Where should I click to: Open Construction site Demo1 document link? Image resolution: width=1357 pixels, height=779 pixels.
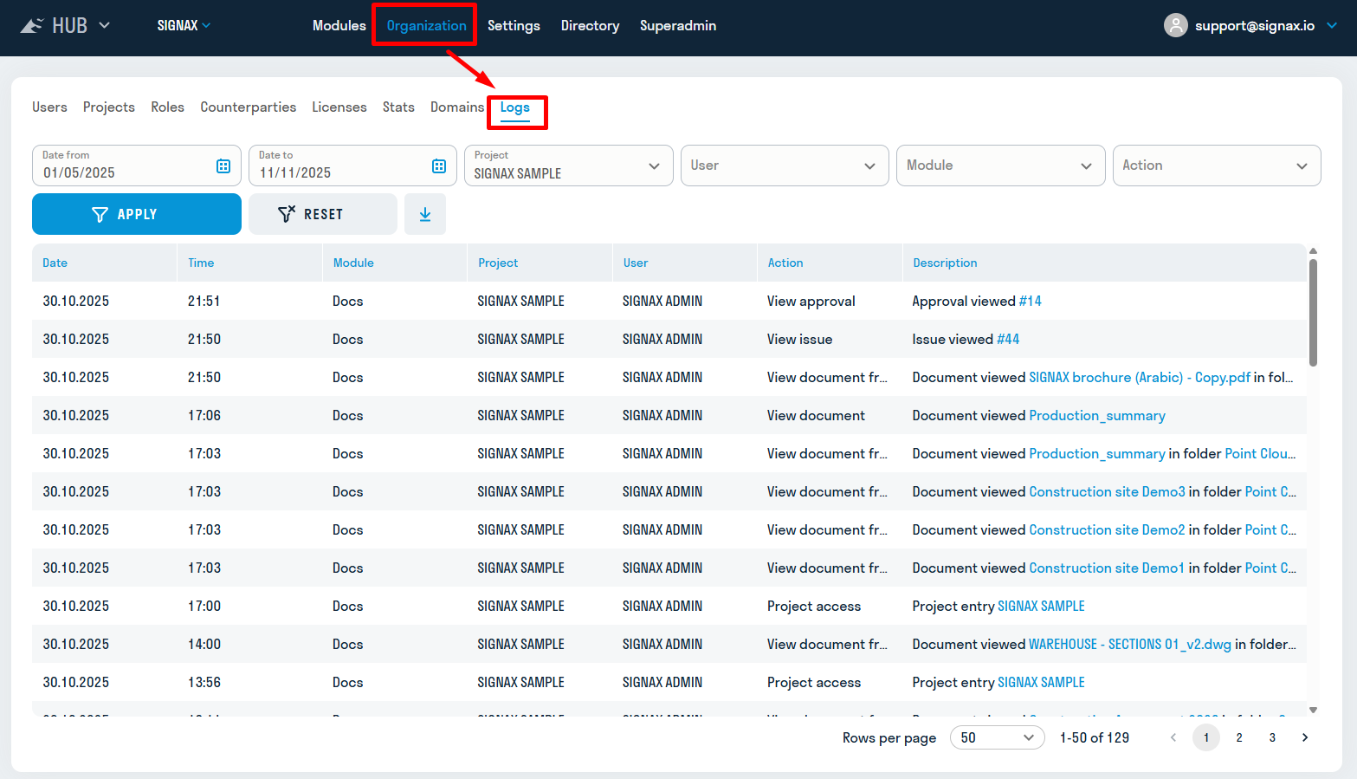(1107, 568)
